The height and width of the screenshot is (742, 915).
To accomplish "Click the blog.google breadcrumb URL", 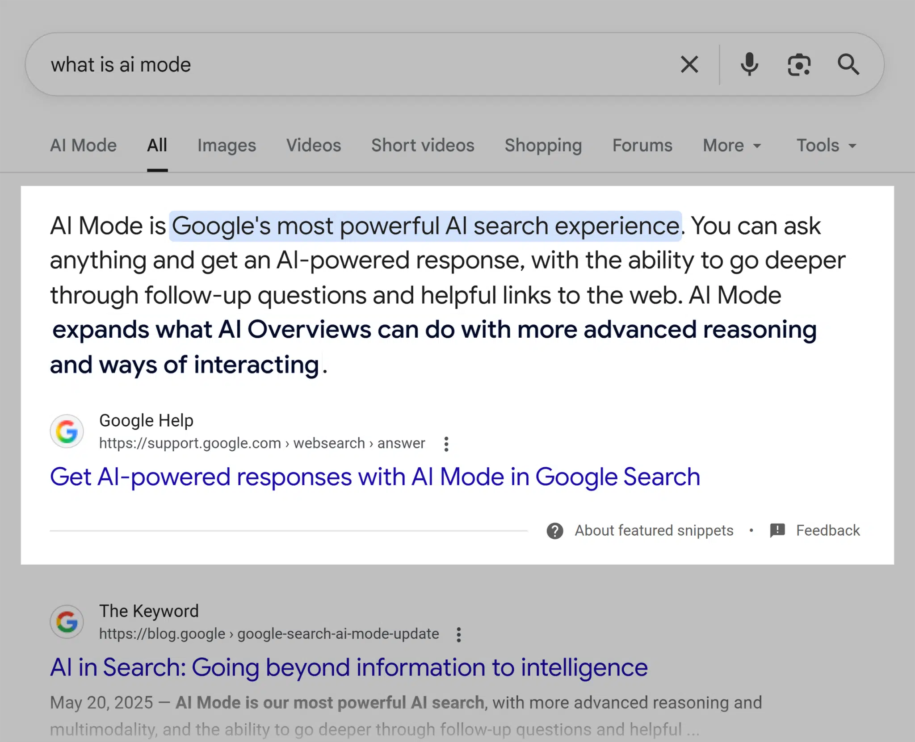I will pyautogui.click(x=269, y=634).
